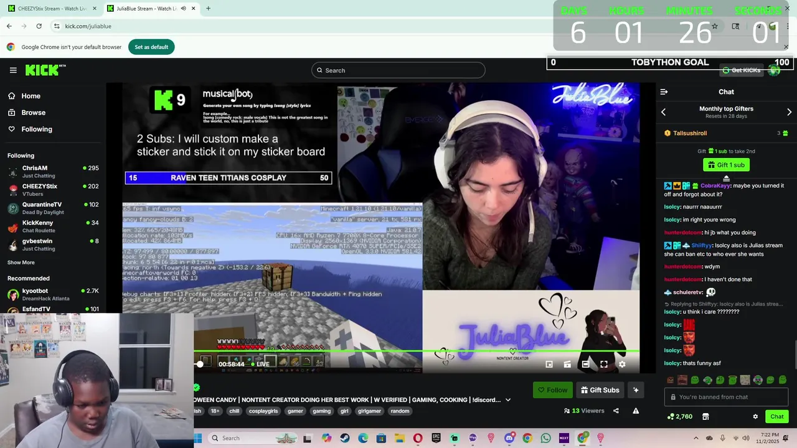Open Steam from the taskbar
Screen dimensions: 797x448
(345, 438)
